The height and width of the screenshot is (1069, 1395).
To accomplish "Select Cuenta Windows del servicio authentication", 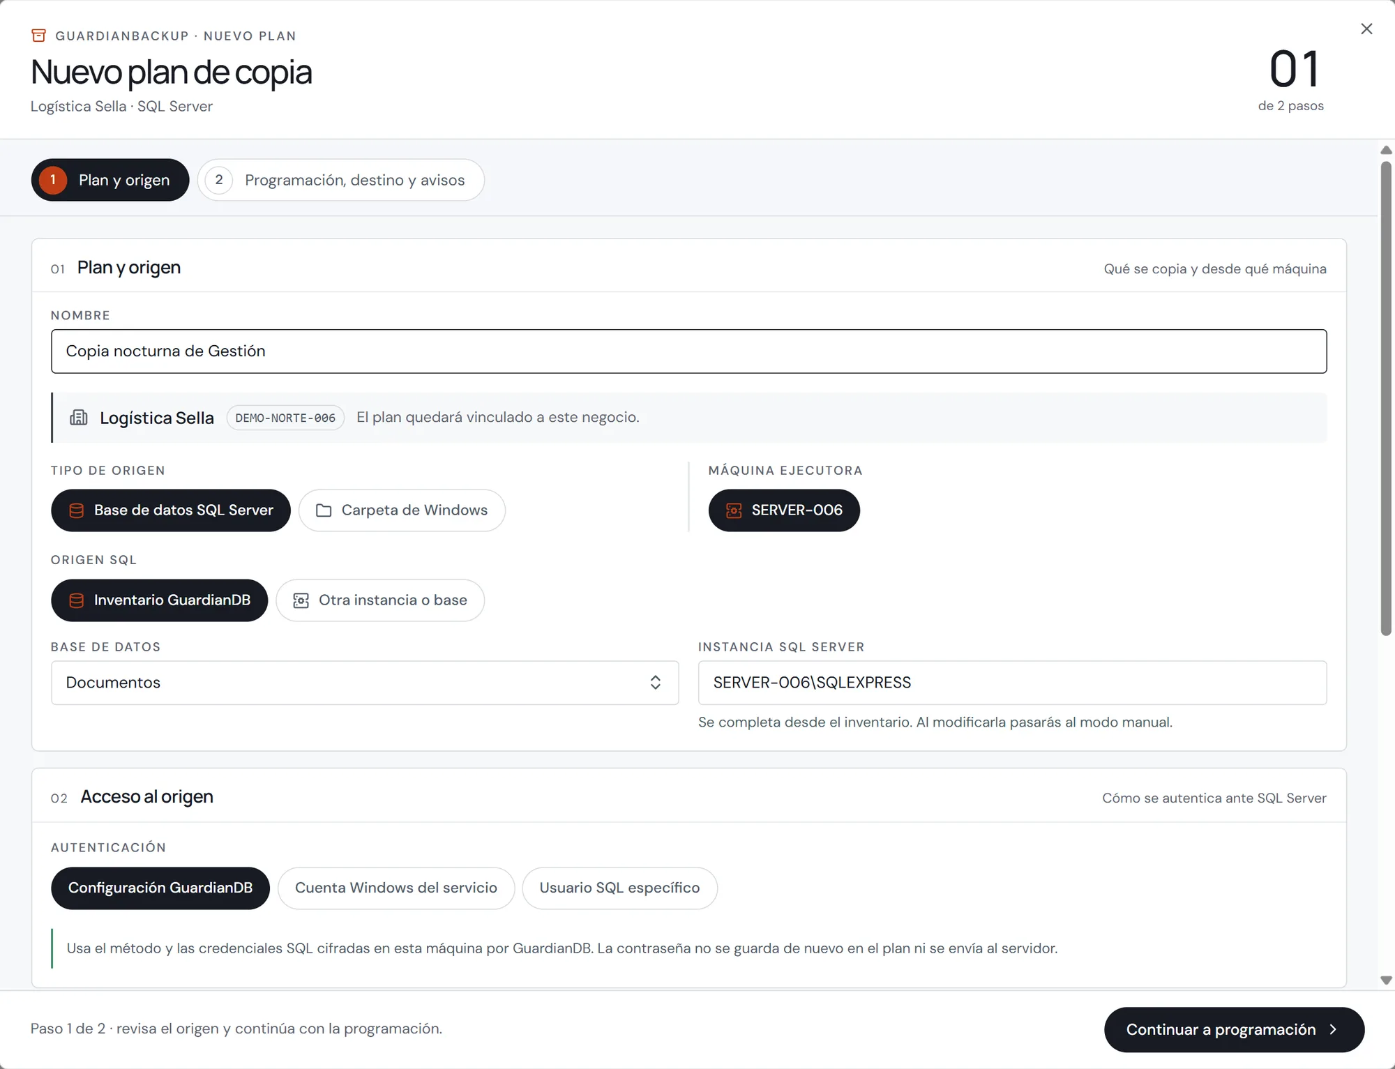I will (396, 888).
